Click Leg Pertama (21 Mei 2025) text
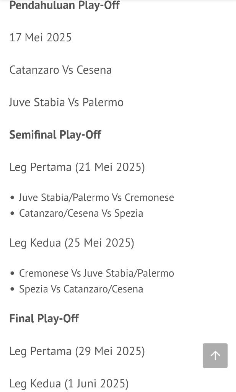The width and height of the screenshot is (236, 392). pyautogui.click(x=77, y=167)
